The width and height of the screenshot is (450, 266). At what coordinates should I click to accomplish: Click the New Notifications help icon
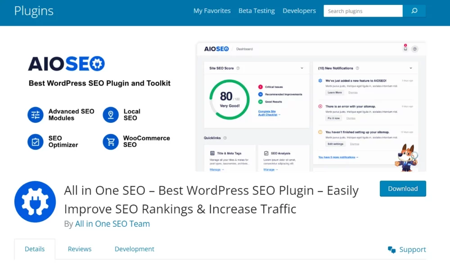[x=357, y=68]
